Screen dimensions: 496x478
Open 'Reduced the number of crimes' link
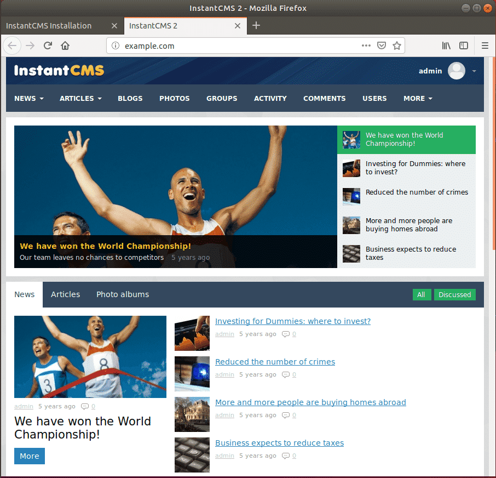click(275, 362)
